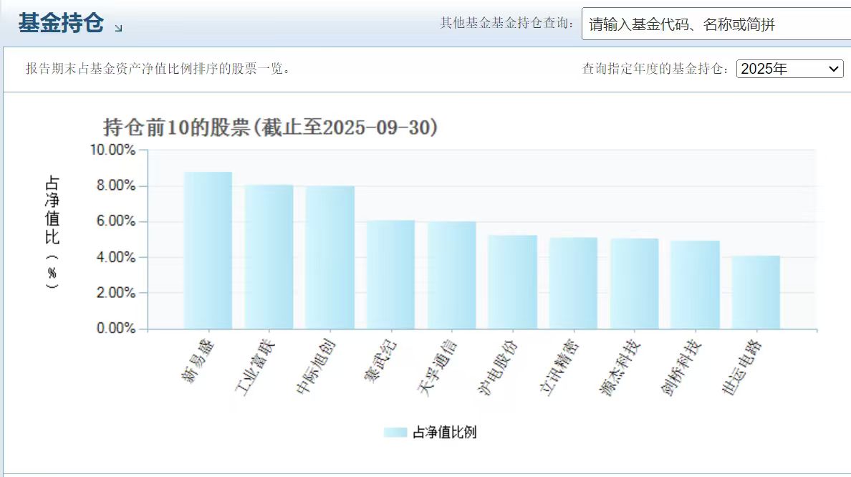Click the 2.00% y-axis tick label

click(115, 292)
